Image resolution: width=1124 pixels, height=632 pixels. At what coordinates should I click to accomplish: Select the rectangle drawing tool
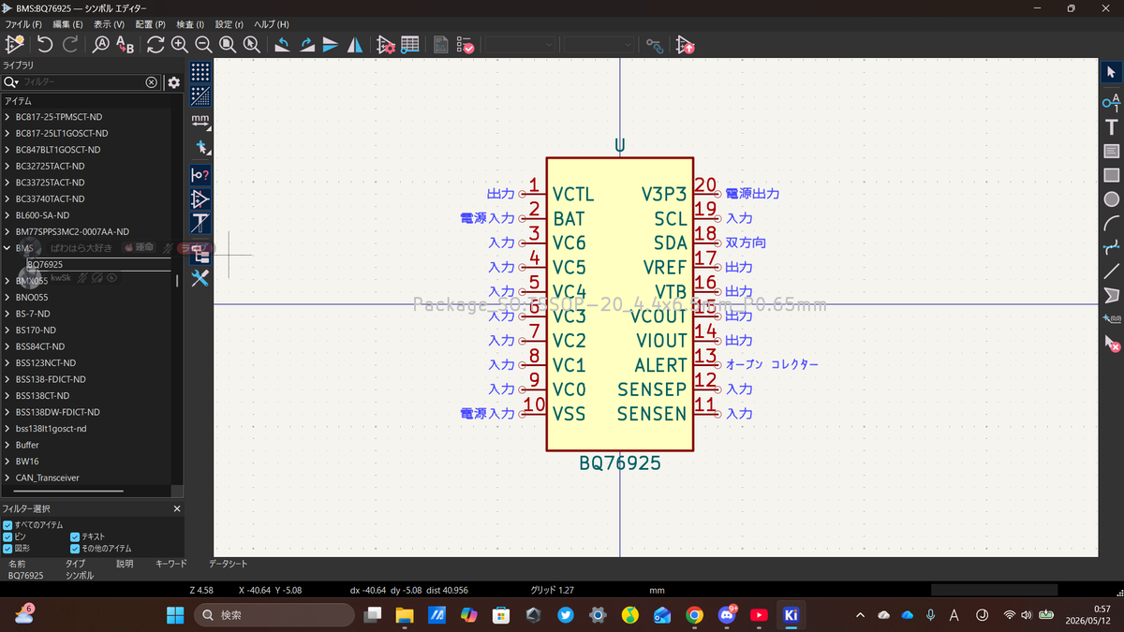pyautogui.click(x=1111, y=175)
